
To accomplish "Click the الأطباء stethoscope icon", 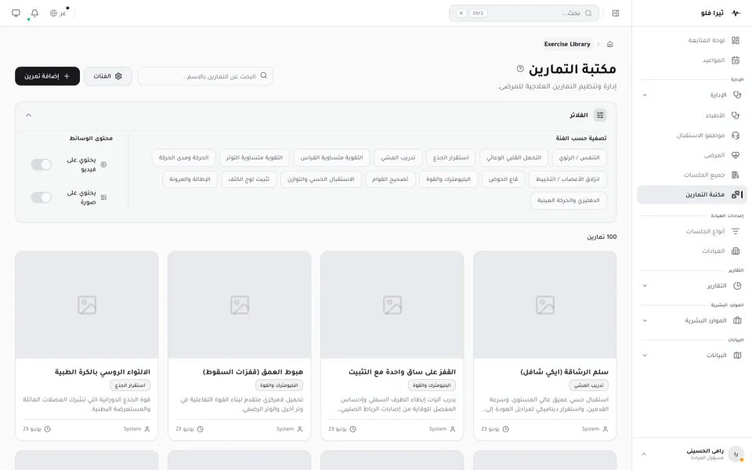I will click(736, 115).
